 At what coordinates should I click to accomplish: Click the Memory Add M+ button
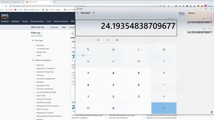pyautogui.click(x=99, y=40)
